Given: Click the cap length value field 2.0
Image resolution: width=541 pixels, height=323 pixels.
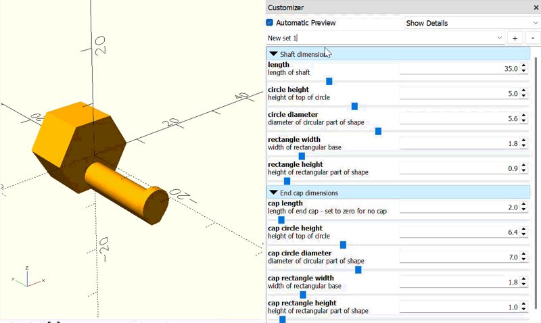Looking at the screenshot, I should [x=459, y=207].
